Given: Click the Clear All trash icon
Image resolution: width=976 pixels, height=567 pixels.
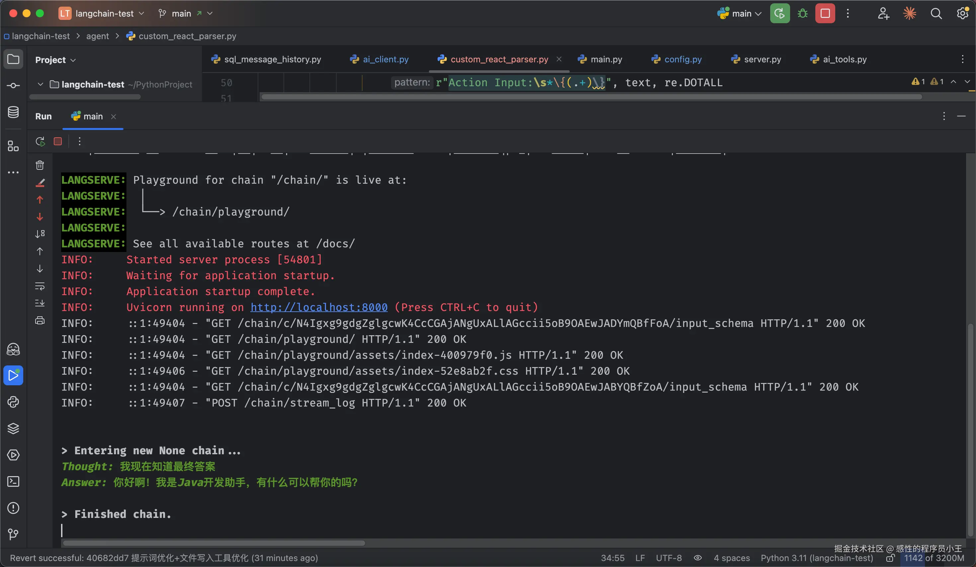Looking at the screenshot, I should [x=40, y=165].
